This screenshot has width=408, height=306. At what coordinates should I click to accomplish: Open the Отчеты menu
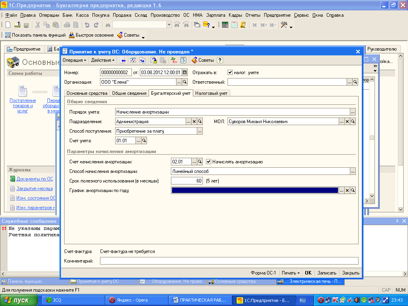(253, 15)
